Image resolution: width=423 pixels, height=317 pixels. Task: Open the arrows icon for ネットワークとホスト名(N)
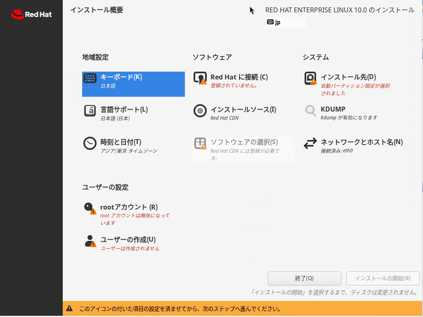click(310, 143)
